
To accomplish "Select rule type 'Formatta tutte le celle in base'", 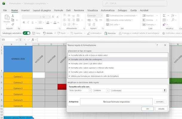I will pyautogui.click(x=118, y=55).
